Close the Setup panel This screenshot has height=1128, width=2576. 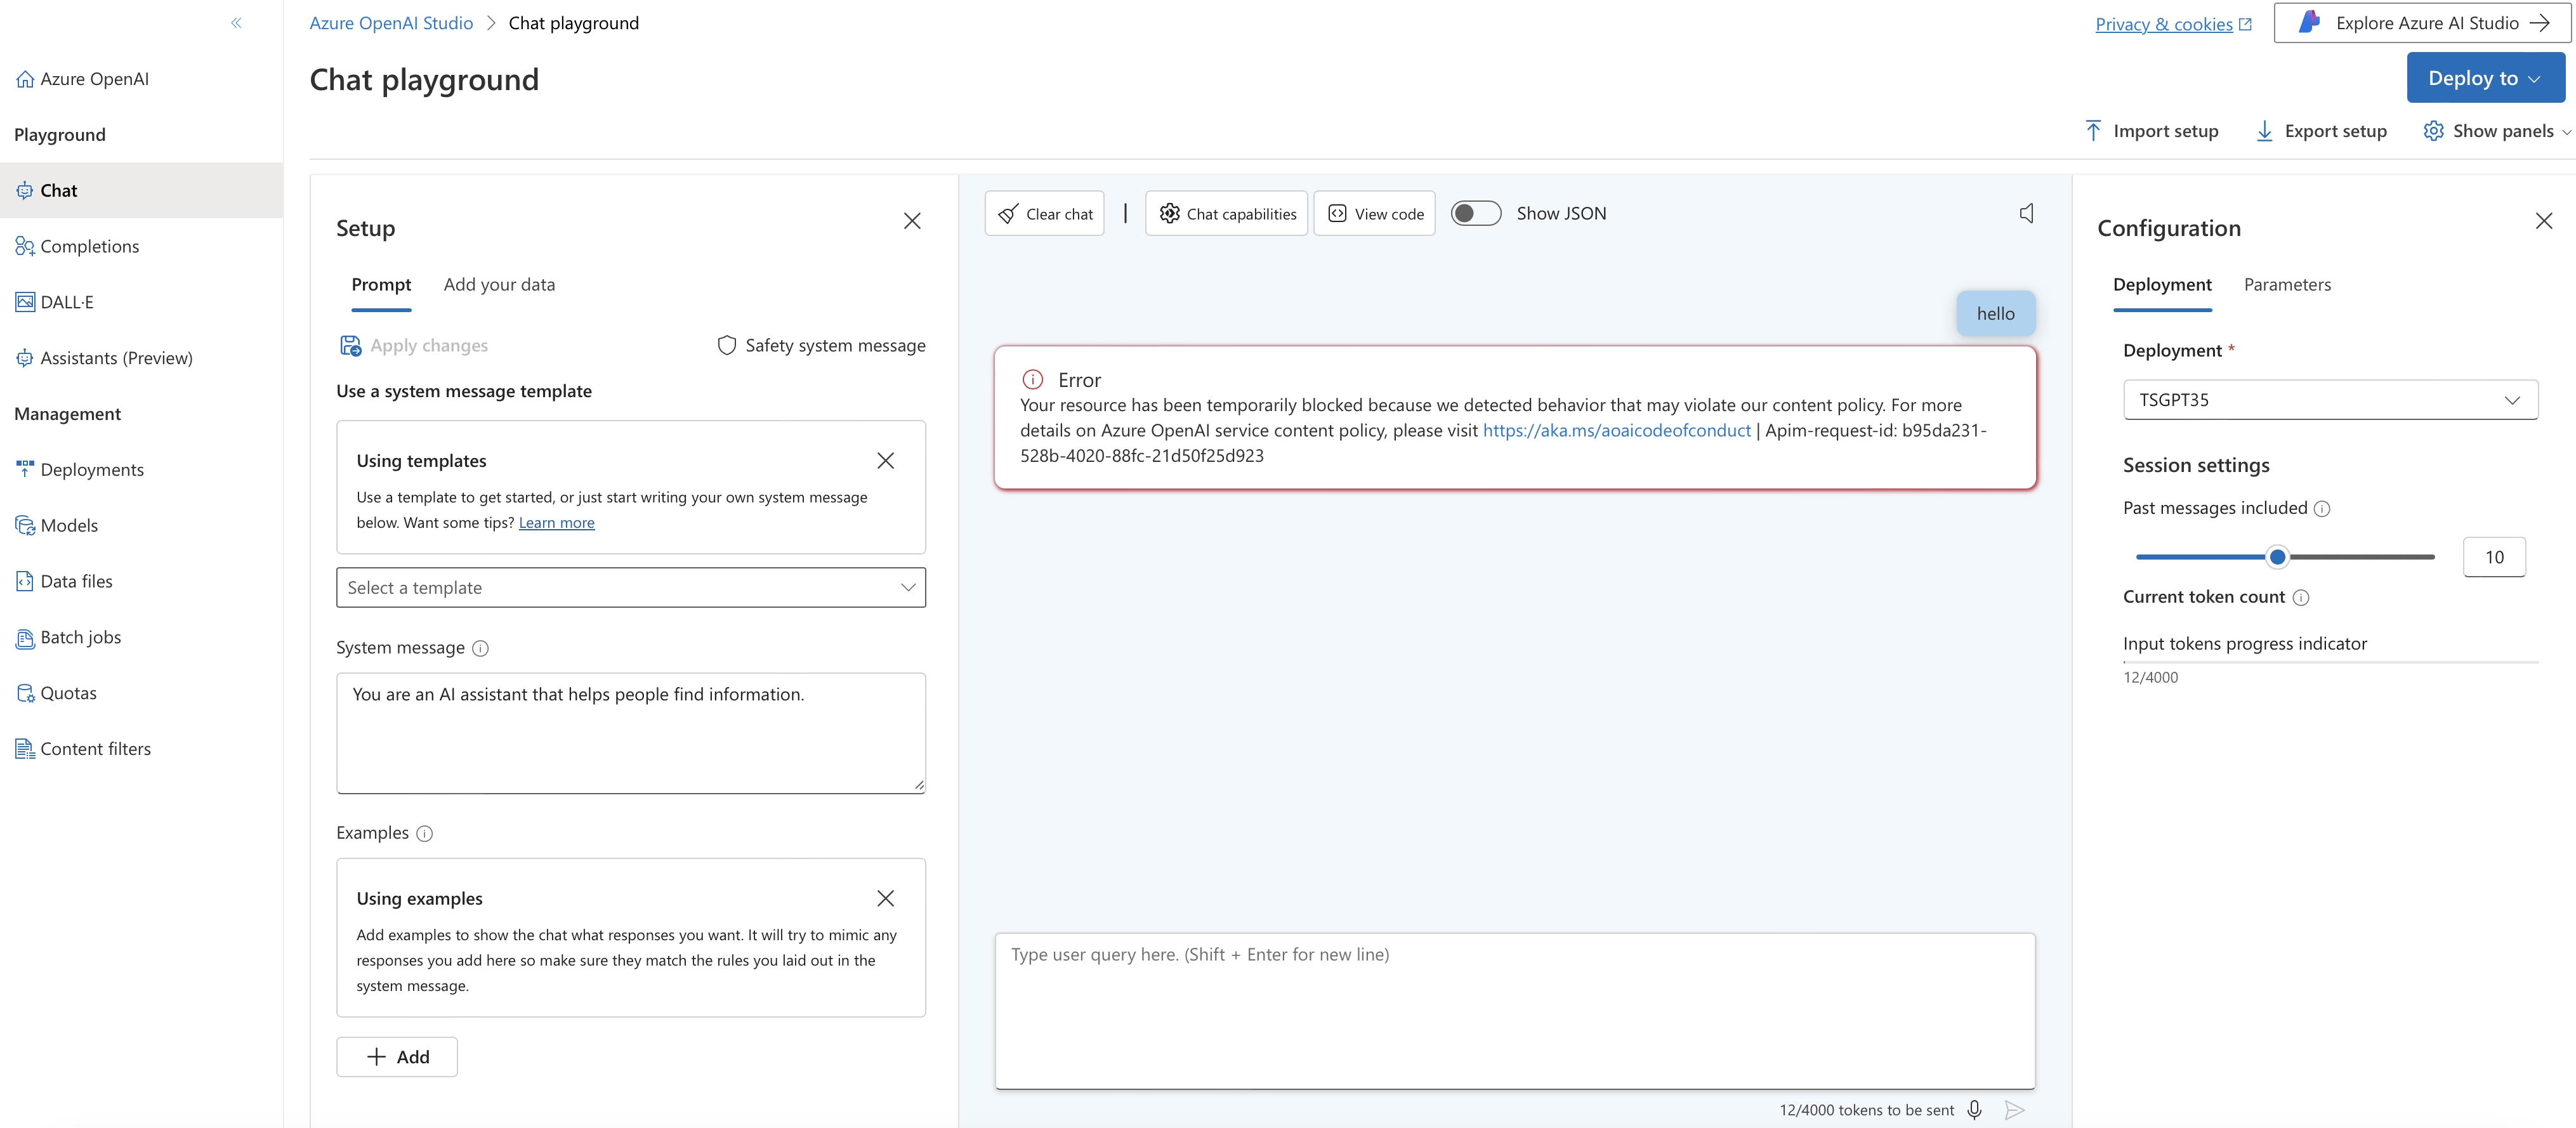[912, 221]
